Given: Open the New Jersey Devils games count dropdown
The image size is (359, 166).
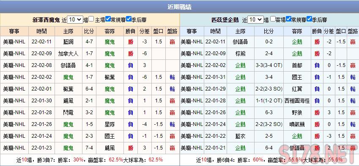Looking at the screenshot, I should coord(75,20).
